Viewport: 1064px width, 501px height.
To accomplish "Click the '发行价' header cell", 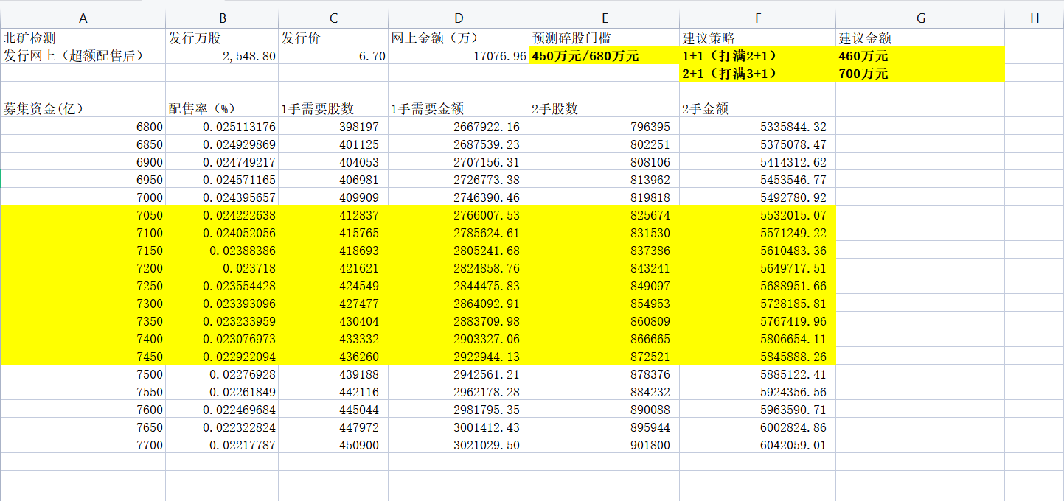I will pyautogui.click(x=333, y=38).
